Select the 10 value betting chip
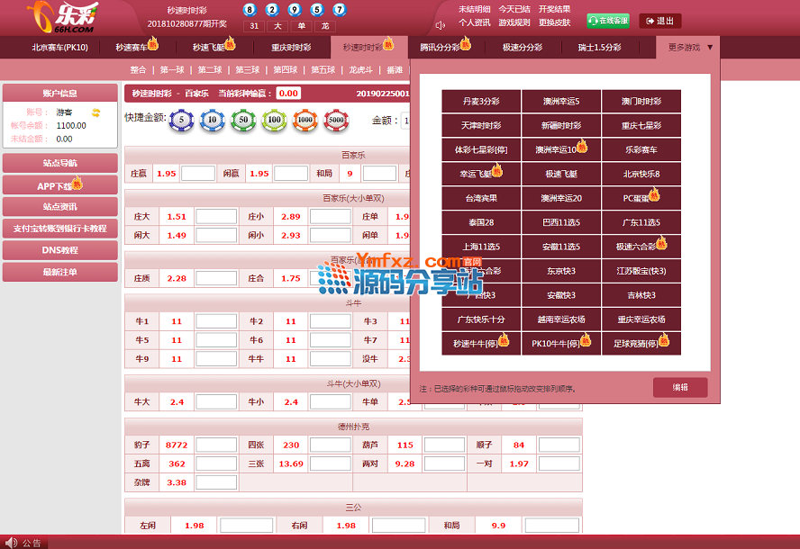This screenshot has height=549, width=800. pos(213,120)
